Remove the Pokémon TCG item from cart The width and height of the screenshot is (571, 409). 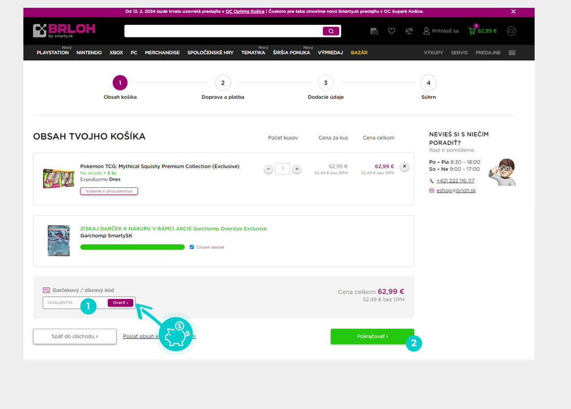[404, 167]
